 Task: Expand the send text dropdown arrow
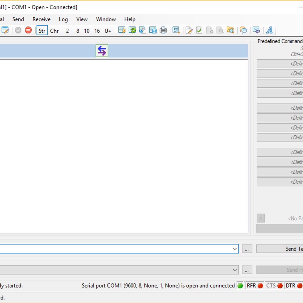[x=235, y=249]
